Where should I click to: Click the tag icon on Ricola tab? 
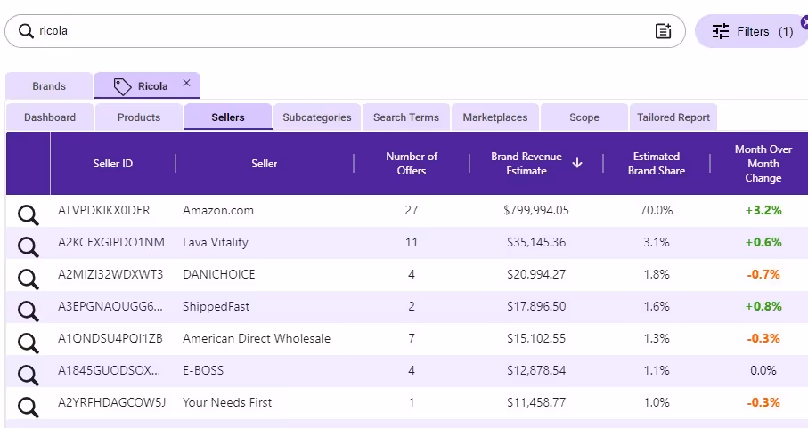click(122, 86)
